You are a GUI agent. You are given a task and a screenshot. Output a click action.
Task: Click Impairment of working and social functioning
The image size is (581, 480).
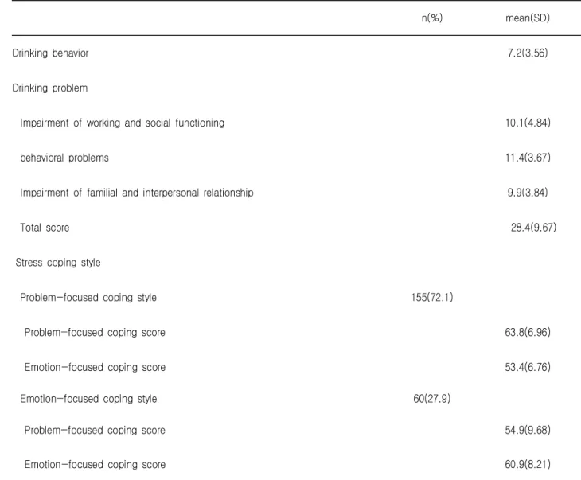click(x=123, y=123)
